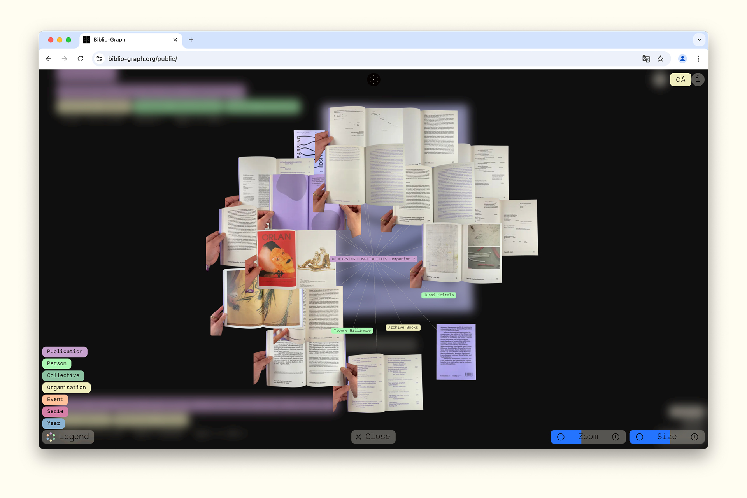
Task: Click the colored-dots Legend icon
Action: [50, 437]
